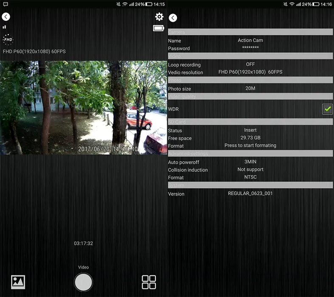Change the Photo size 20M option
This screenshot has height=297, width=334.
[250, 89]
